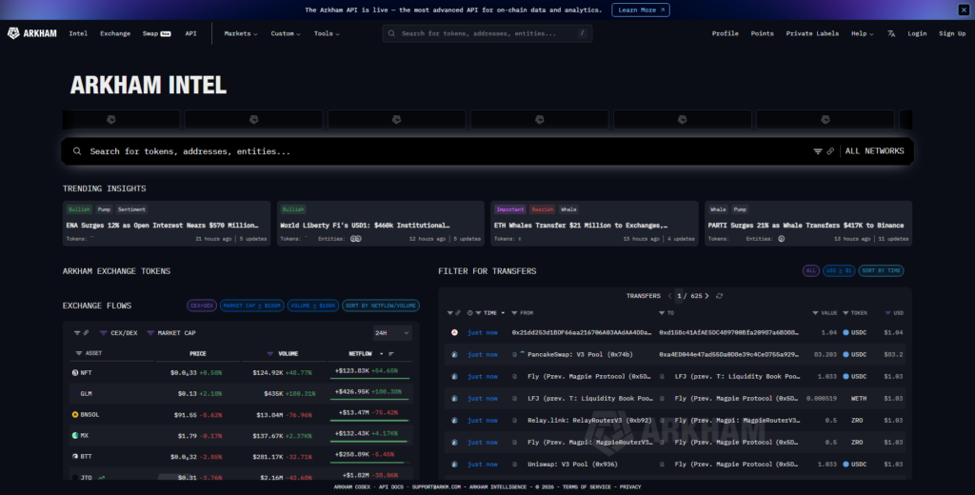
Task: Open the Exchange page from navbar
Action: pos(115,33)
